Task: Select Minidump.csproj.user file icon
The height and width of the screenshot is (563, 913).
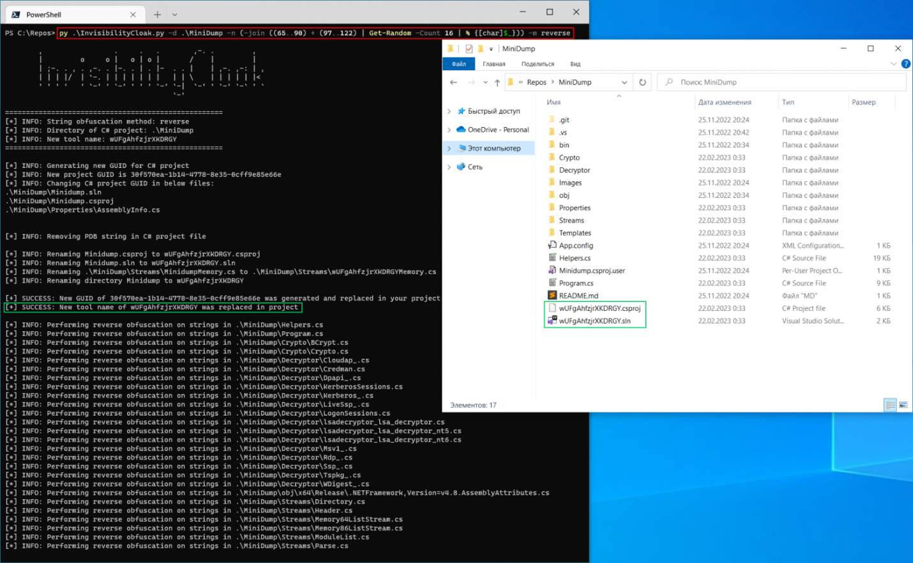Action: [x=552, y=270]
